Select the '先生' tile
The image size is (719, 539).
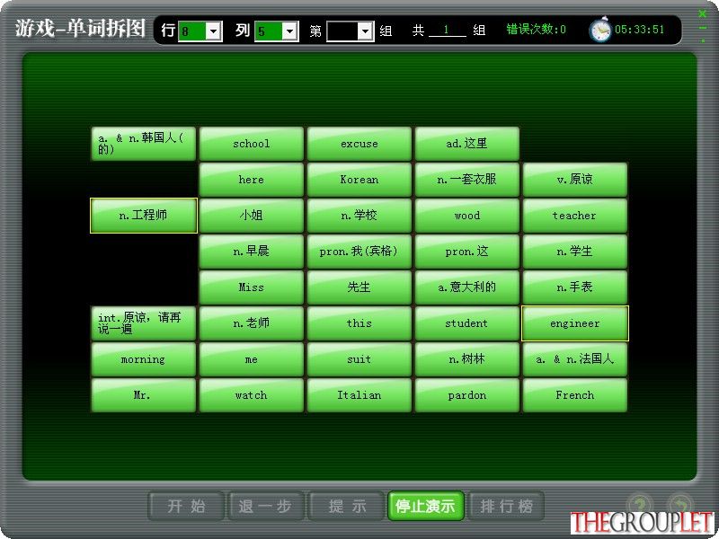point(359,287)
